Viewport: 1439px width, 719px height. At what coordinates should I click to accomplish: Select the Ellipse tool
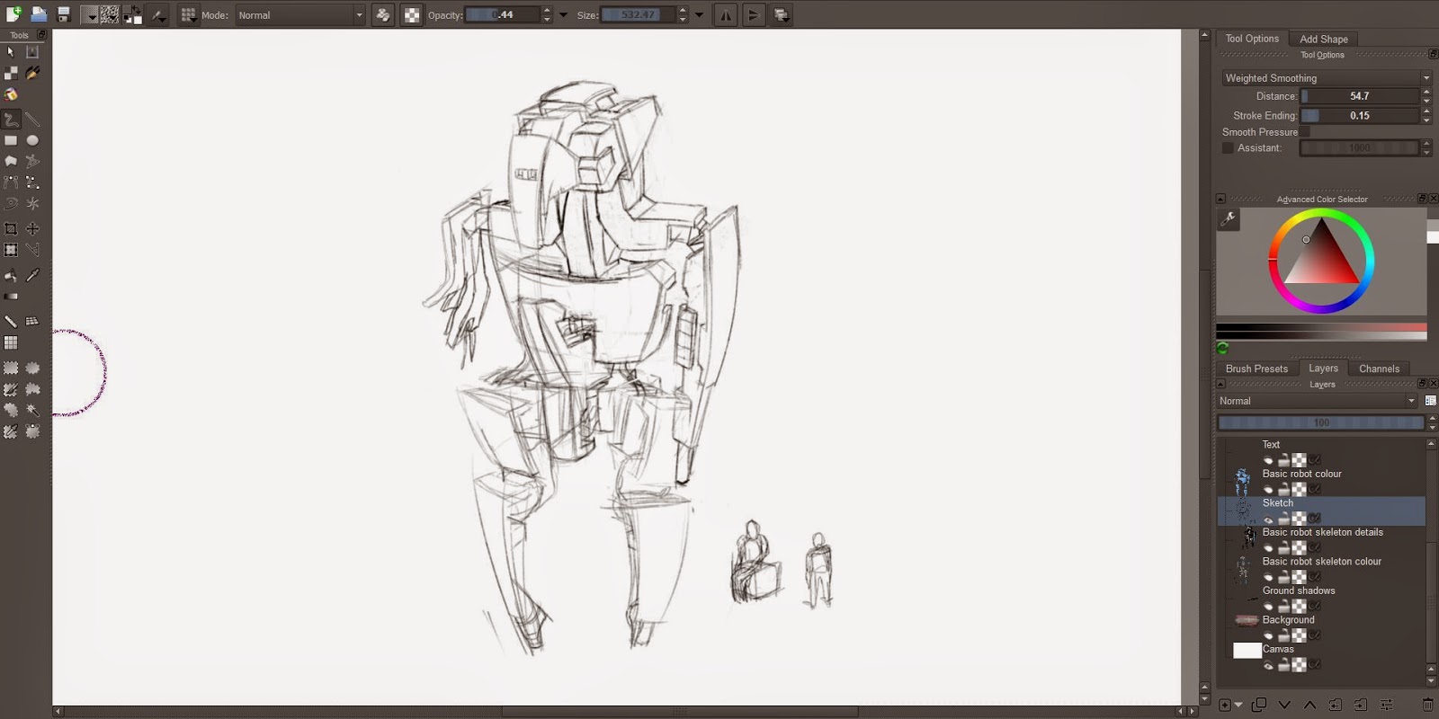click(x=32, y=140)
